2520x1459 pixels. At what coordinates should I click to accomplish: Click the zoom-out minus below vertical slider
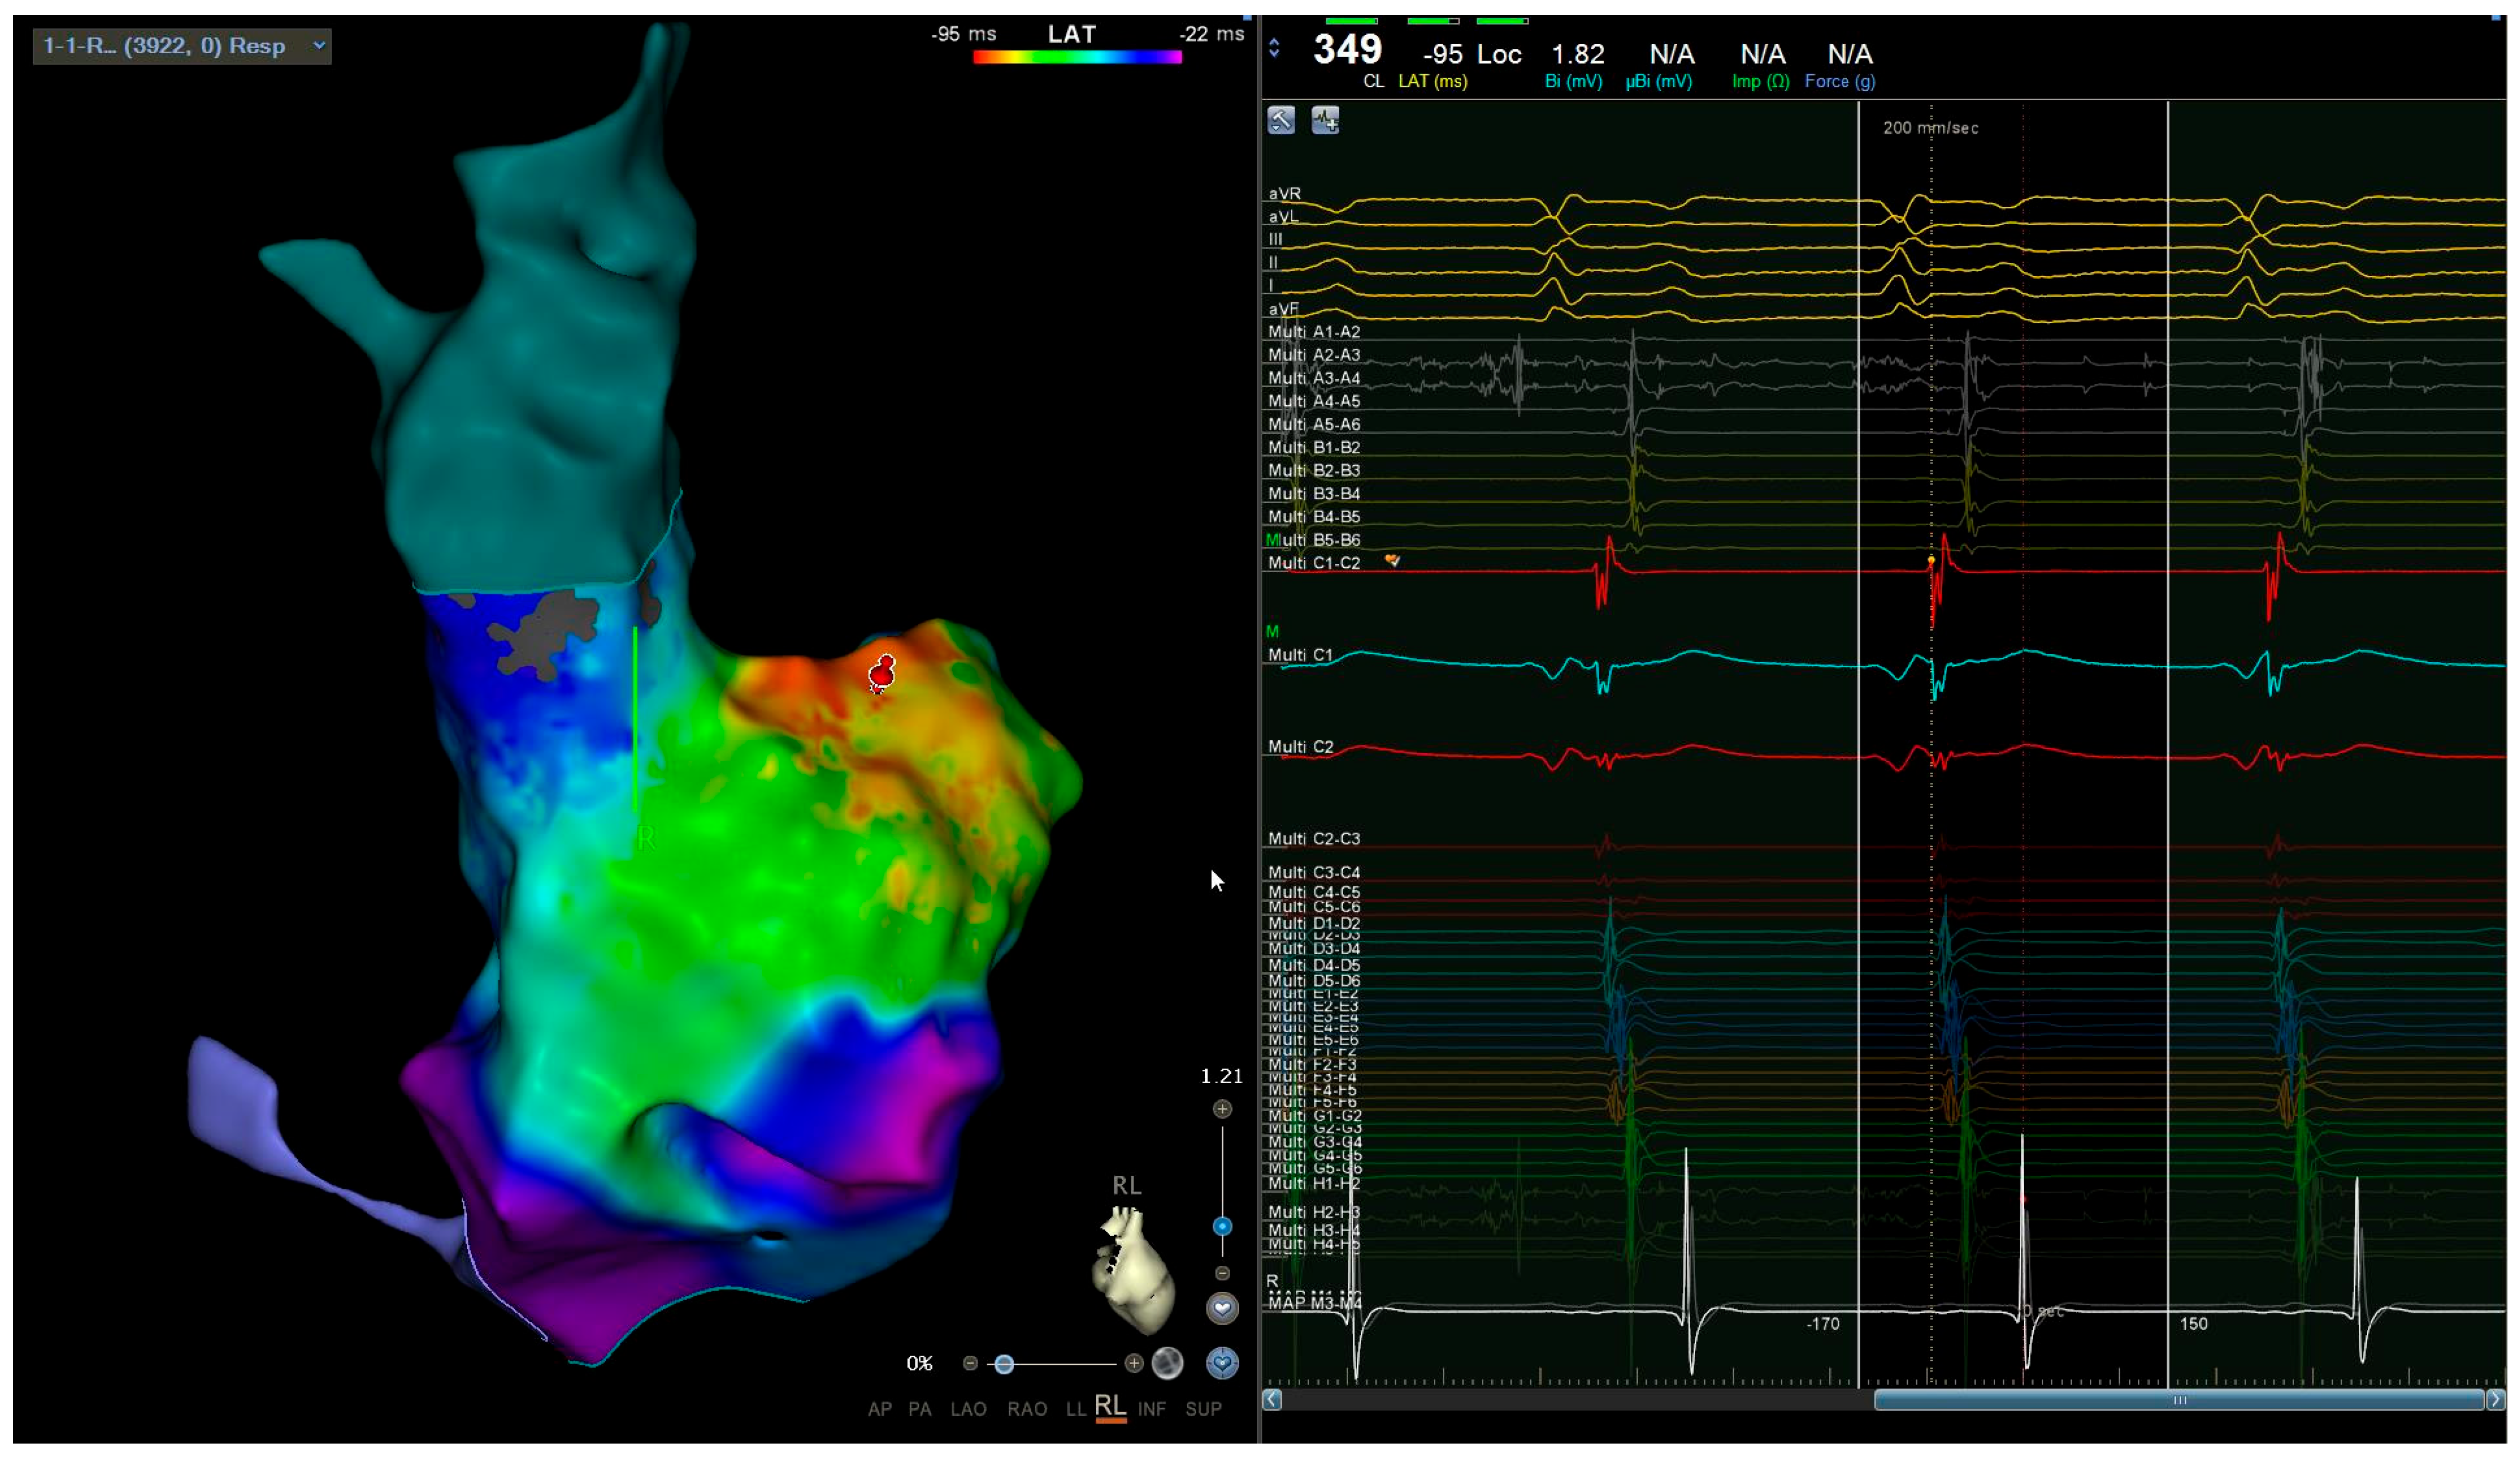(1222, 1273)
